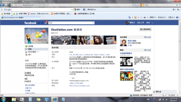The height and width of the screenshot is (102, 181).
Task: Click the RSS feeds icon in command bar
Action: [135, 17]
